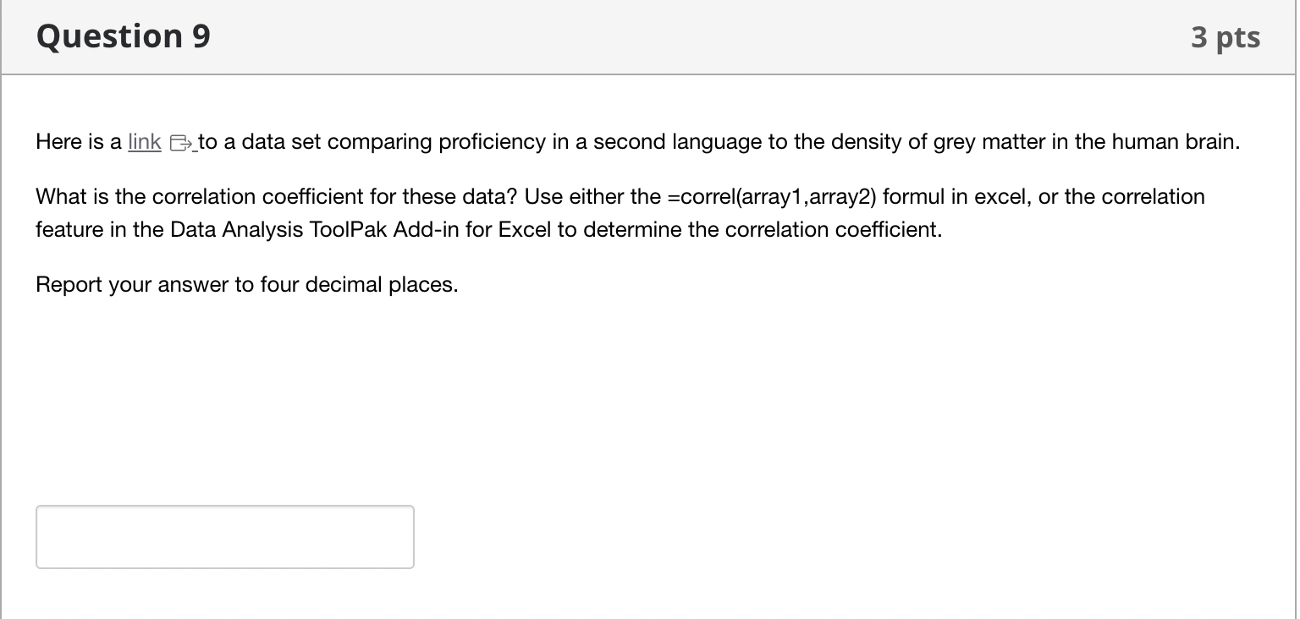Select the small export-arrow icon after the hyperlink
Screen dimensions: 1300x619
(x=179, y=142)
